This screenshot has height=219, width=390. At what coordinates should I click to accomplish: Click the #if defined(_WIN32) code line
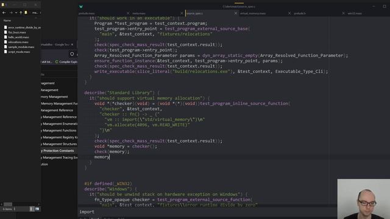tap(108, 184)
